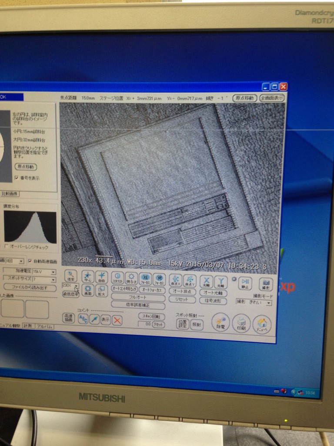Click the 印刷 printer icon

click(241, 324)
